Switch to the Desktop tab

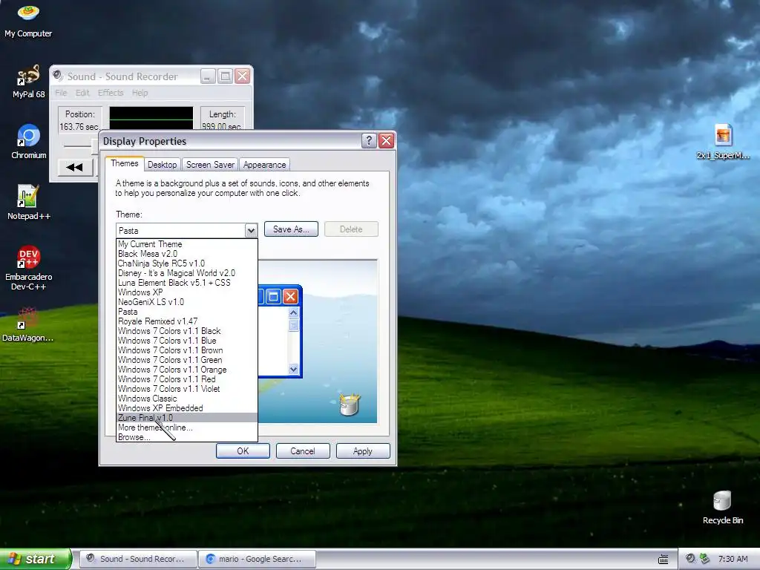click(162, 165)
